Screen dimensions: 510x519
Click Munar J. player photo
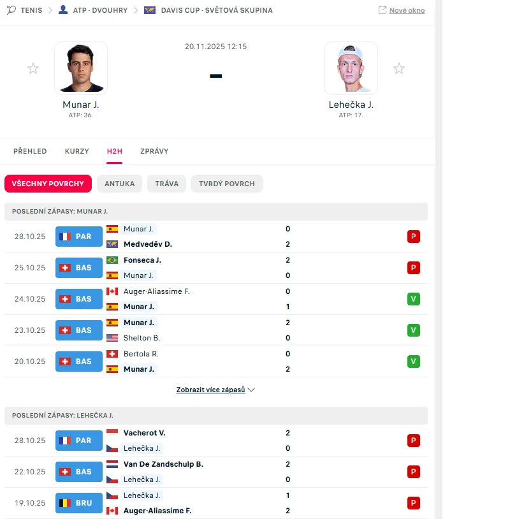(x=81, y=68)
